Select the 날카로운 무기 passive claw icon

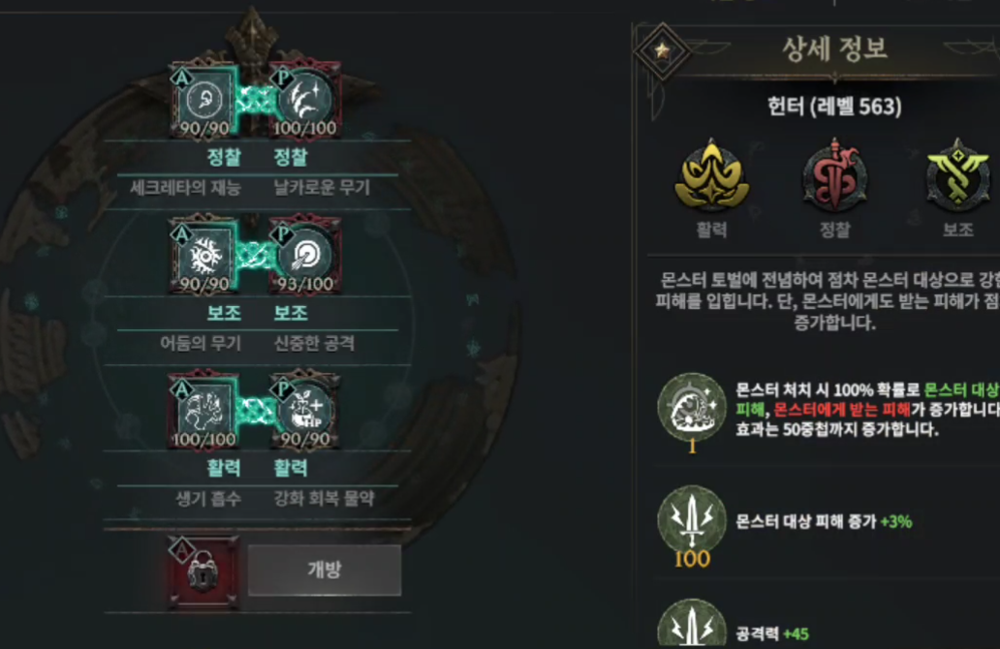coord(305,101)
